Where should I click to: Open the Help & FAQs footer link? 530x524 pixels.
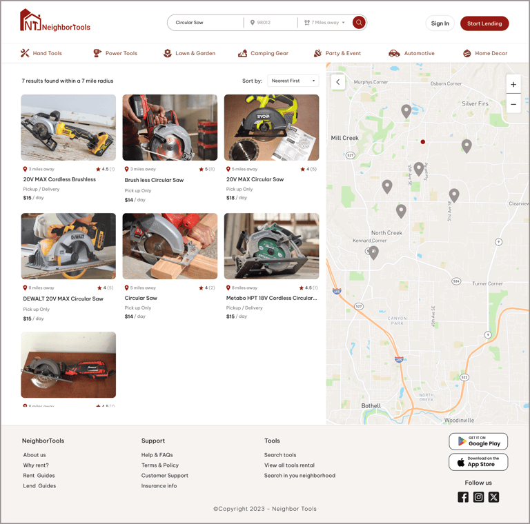[x=157, y=455]
